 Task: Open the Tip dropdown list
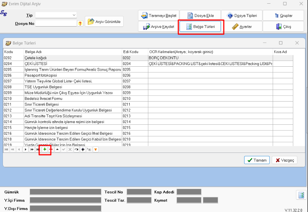pyautogui.click(x=74, y=15)
